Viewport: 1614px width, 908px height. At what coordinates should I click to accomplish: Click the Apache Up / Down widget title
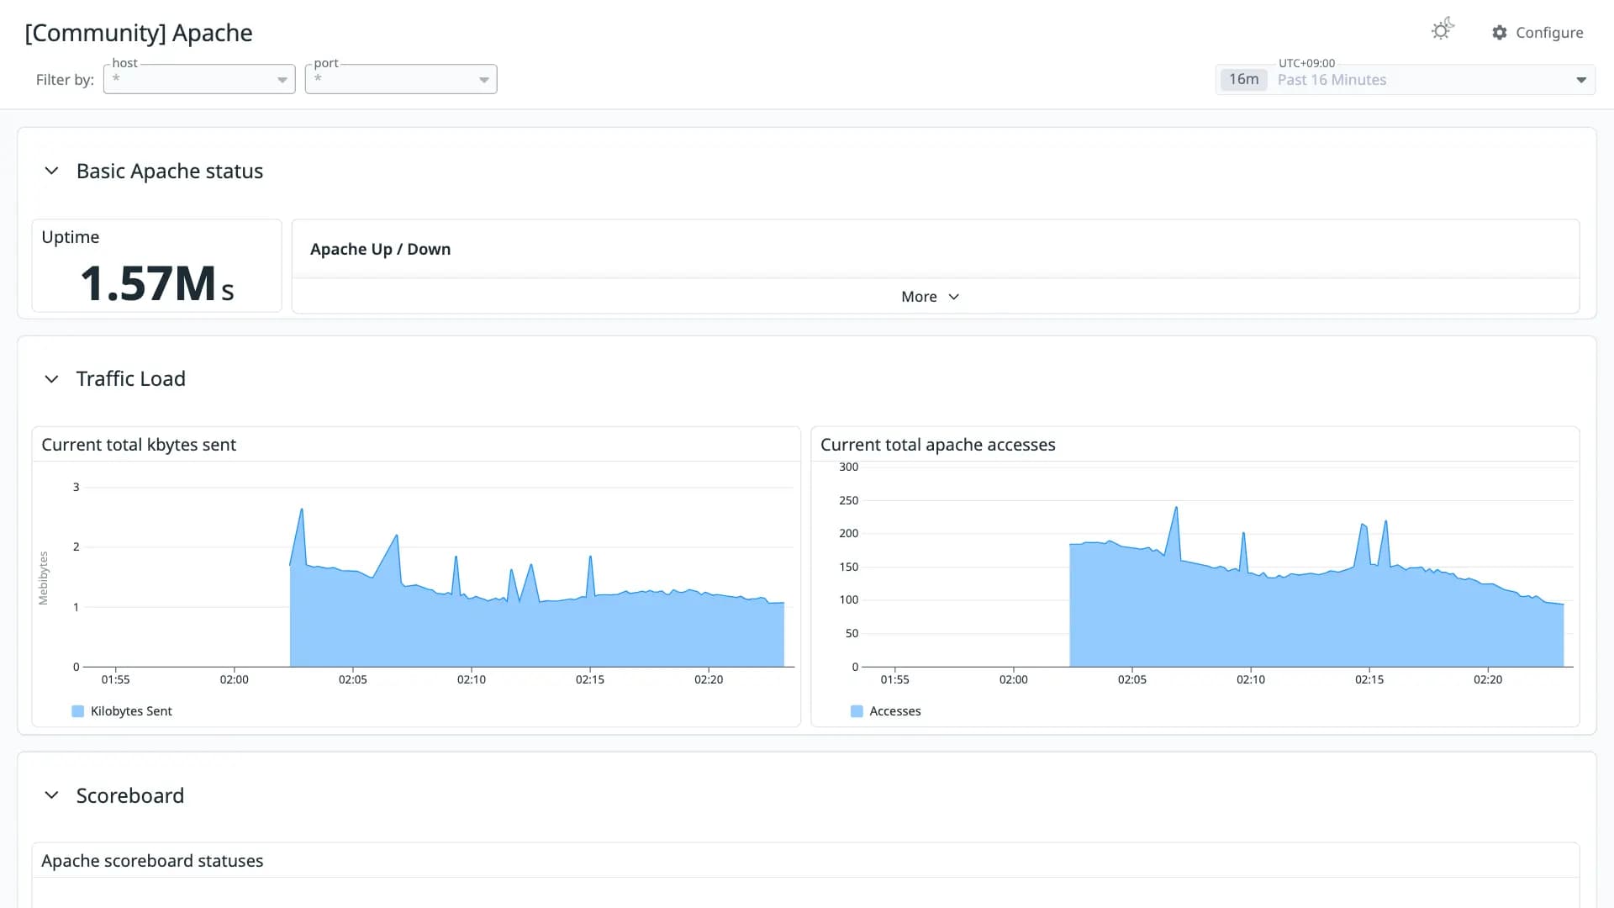[x=380, y=249]
